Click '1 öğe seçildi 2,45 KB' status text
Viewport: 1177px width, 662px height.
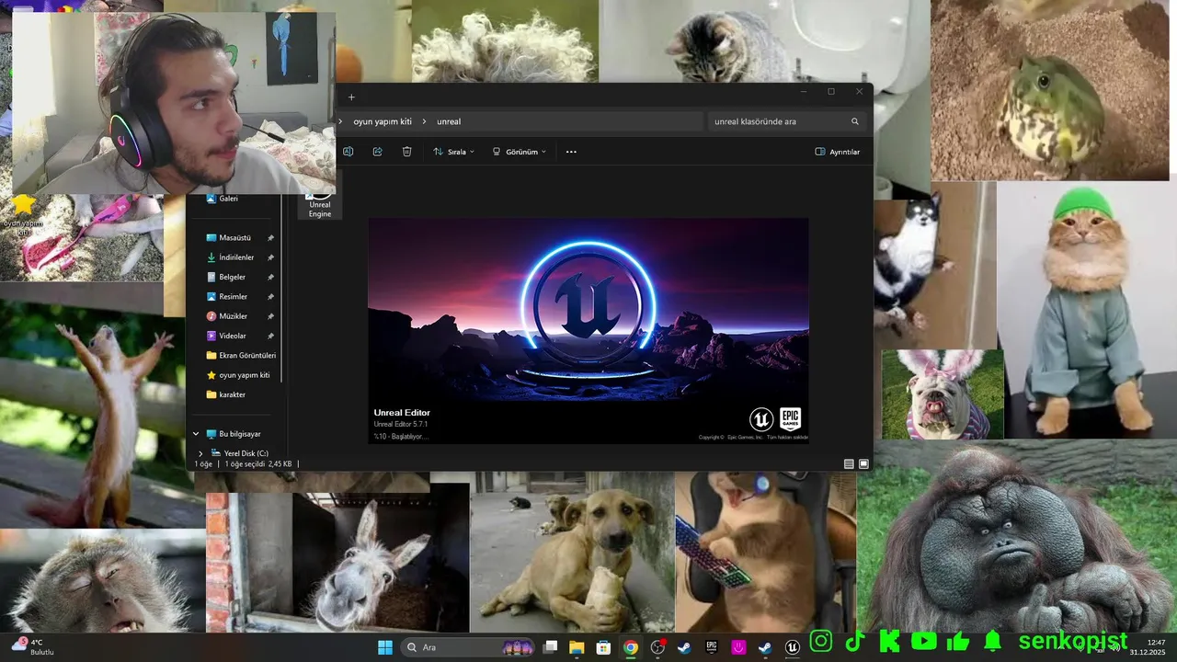coord(258,464)
